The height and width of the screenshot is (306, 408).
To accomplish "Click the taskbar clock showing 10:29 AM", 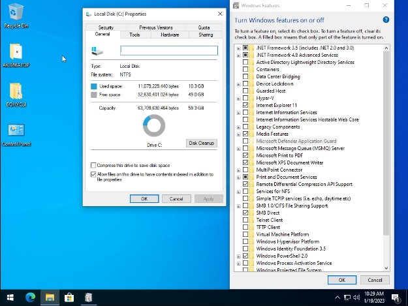I will pos(374,297).
